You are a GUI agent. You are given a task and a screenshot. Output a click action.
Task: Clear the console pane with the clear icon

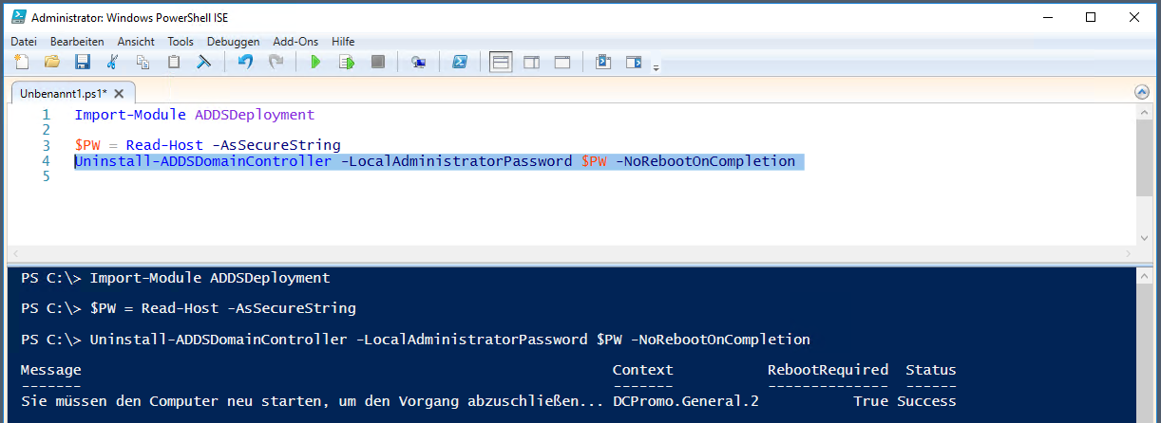tap(203, 62)
